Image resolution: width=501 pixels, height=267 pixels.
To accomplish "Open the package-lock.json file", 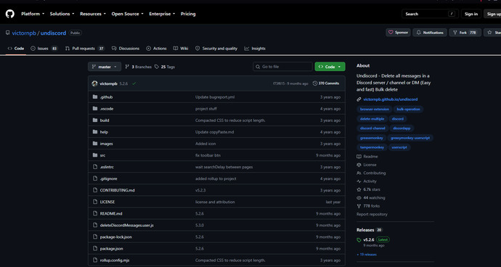I will click(x=116, y=237).
